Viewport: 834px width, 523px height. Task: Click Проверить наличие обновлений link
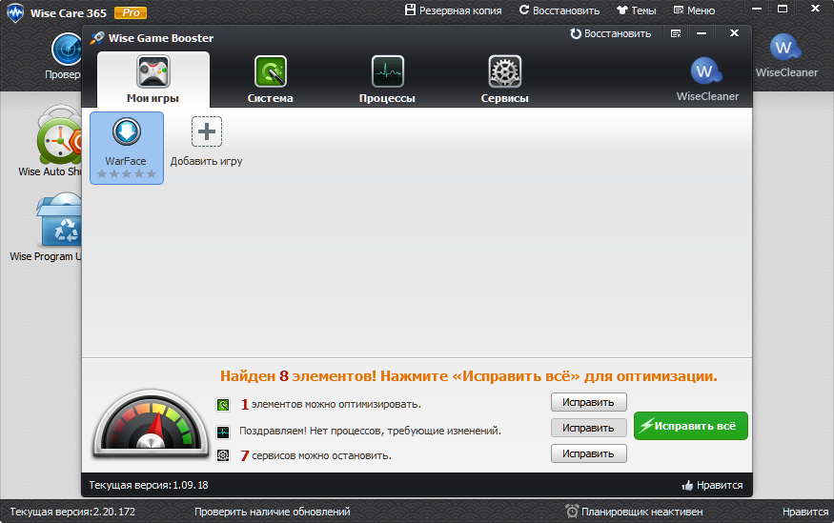tap(273, 512)
